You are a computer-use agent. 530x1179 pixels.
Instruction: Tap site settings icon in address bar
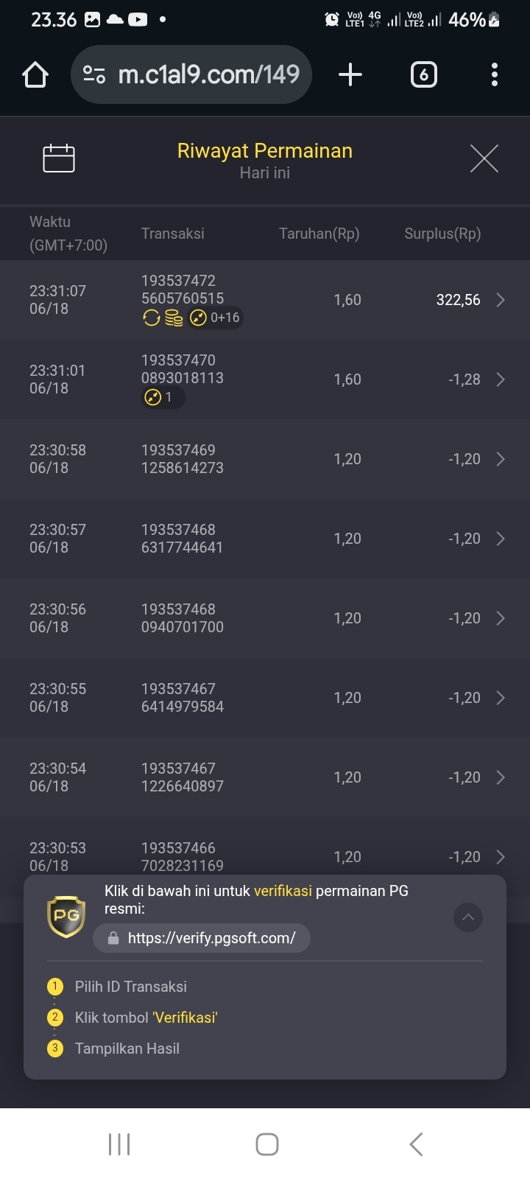94,74
